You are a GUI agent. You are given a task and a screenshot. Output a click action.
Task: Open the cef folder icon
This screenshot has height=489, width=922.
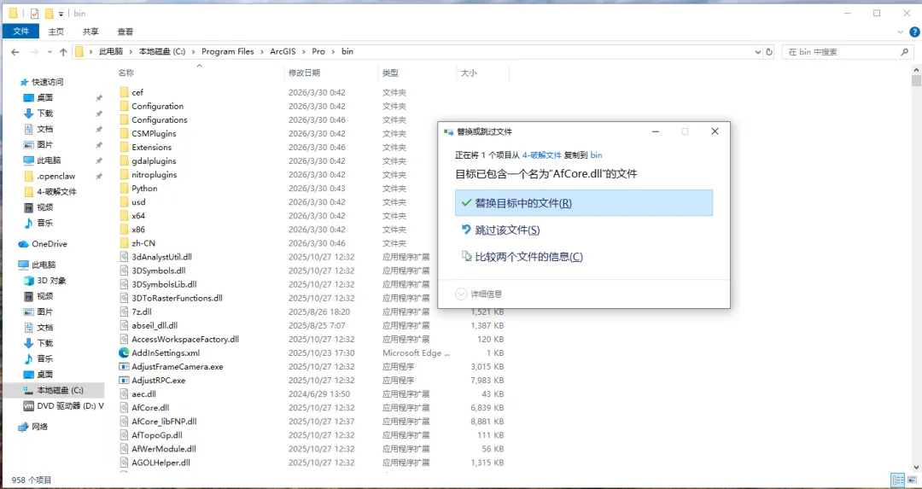[124, 92]
